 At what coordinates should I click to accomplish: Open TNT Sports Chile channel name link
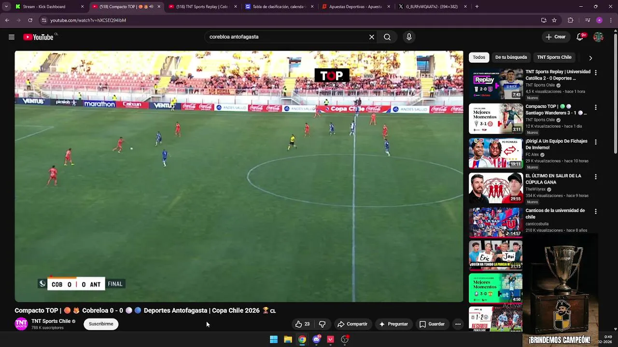click(x=51, y=321)
